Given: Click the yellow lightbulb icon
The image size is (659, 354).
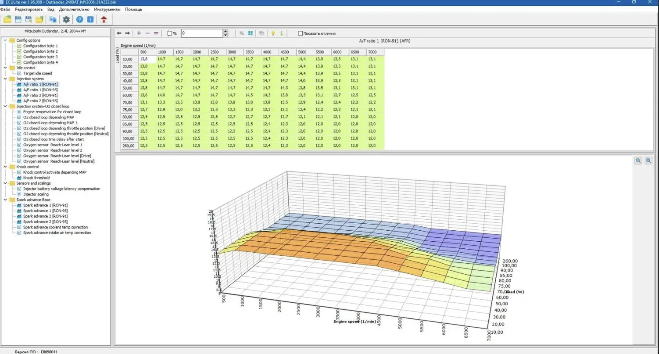Looking at the screenshot, I should pyautogui.click(x=273, y=33).
